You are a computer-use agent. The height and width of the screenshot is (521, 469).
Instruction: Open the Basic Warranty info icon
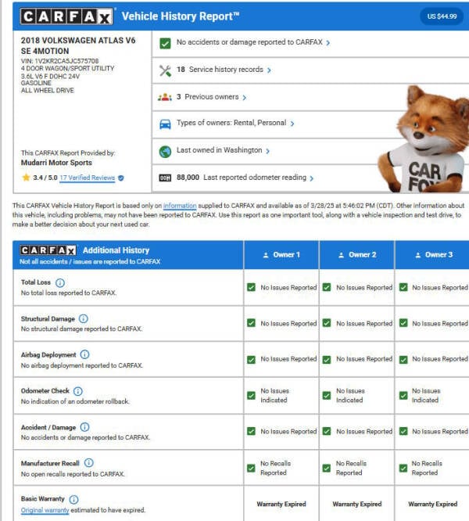73,499
